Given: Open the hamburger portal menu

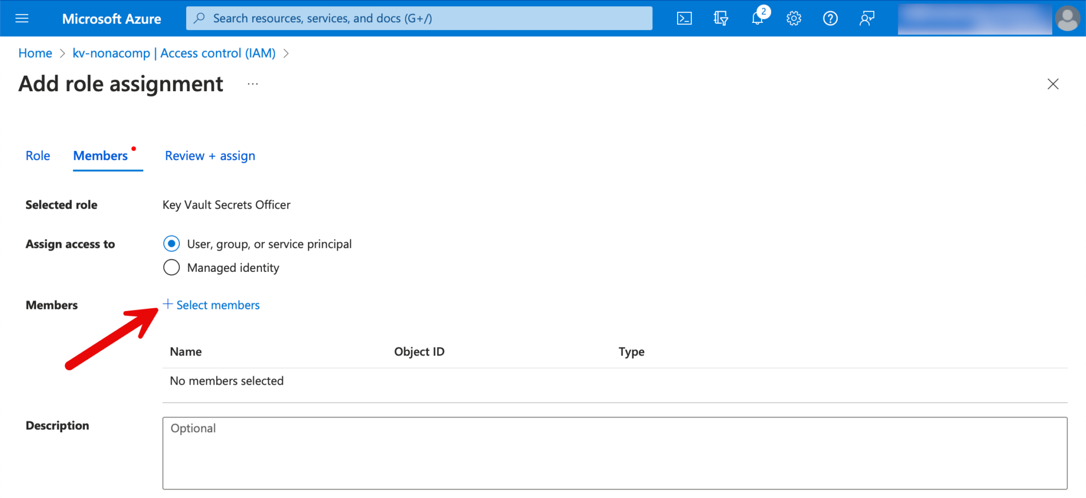Looking at the screenshot, I should 22,19.
